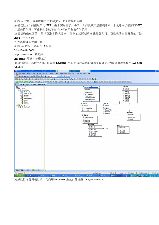Click the green square shape tool
The height and width of the screenshot is (225, 159).
(17, 82)
